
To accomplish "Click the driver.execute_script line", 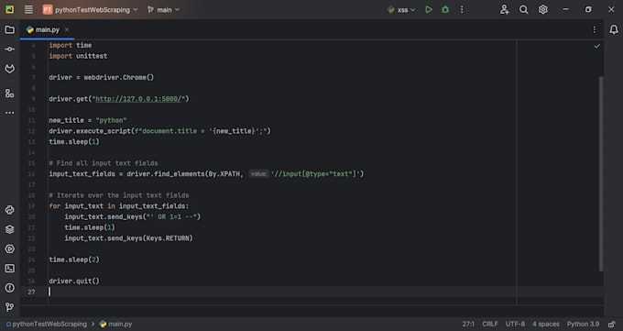I will point(159,131).
